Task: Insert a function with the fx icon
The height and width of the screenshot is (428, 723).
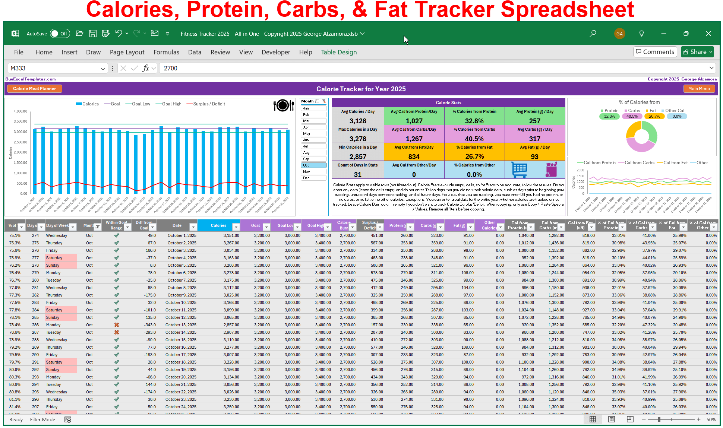Action: [x=146, y=68]
